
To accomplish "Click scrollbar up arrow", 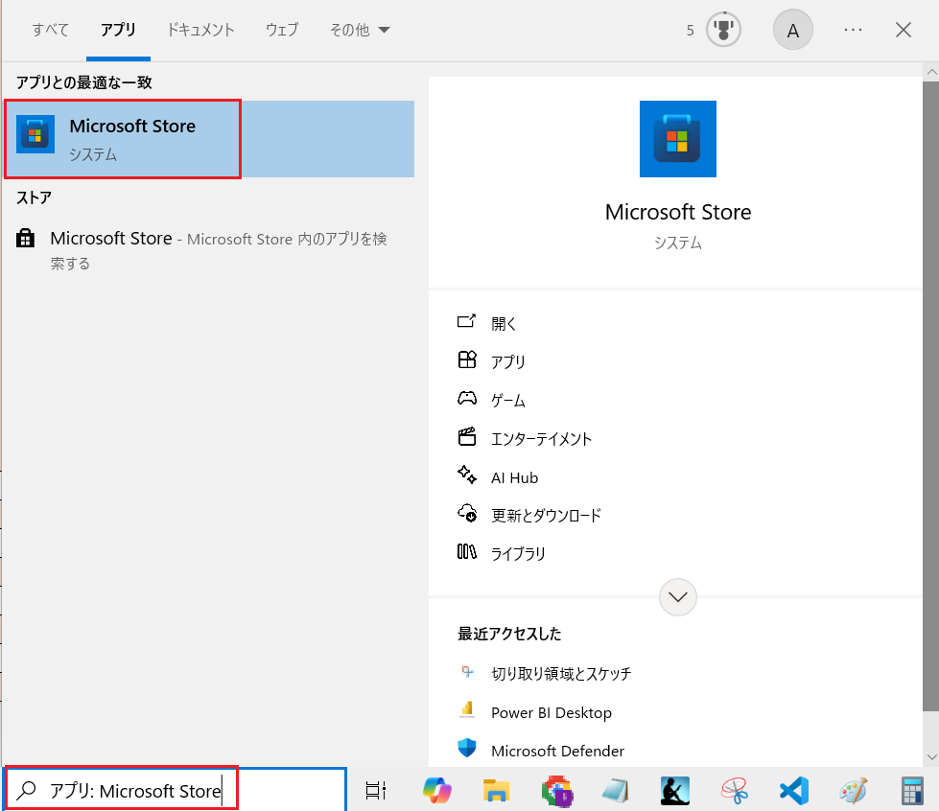I will tap(932, 72).
